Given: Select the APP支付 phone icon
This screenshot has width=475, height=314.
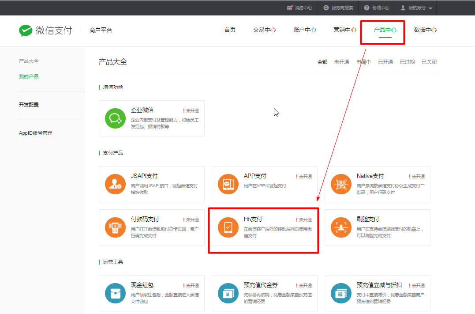Looking at the screenshot, I should click(228, 184).
